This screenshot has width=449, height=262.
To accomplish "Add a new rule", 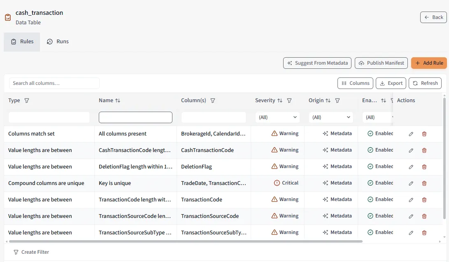I will 429,63.
